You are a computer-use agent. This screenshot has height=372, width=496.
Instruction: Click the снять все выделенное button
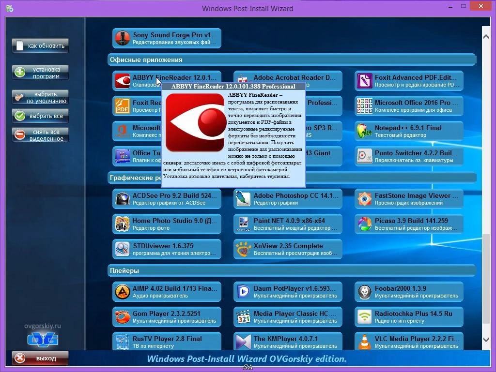pyautogui.click(x=40, y=135)
